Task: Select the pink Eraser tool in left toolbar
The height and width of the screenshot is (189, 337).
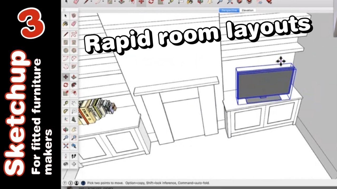Action: [74, 24]
